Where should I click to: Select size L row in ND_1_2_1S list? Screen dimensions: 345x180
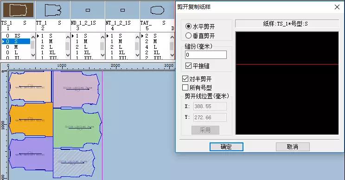[x=85, y=47]
